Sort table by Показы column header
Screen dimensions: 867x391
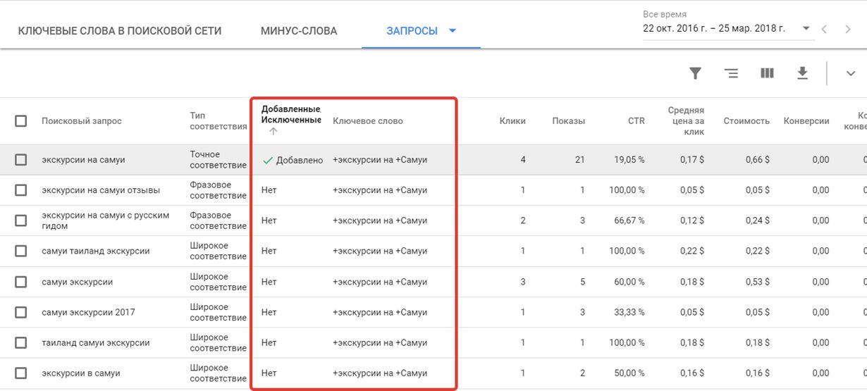pos(568,121)
